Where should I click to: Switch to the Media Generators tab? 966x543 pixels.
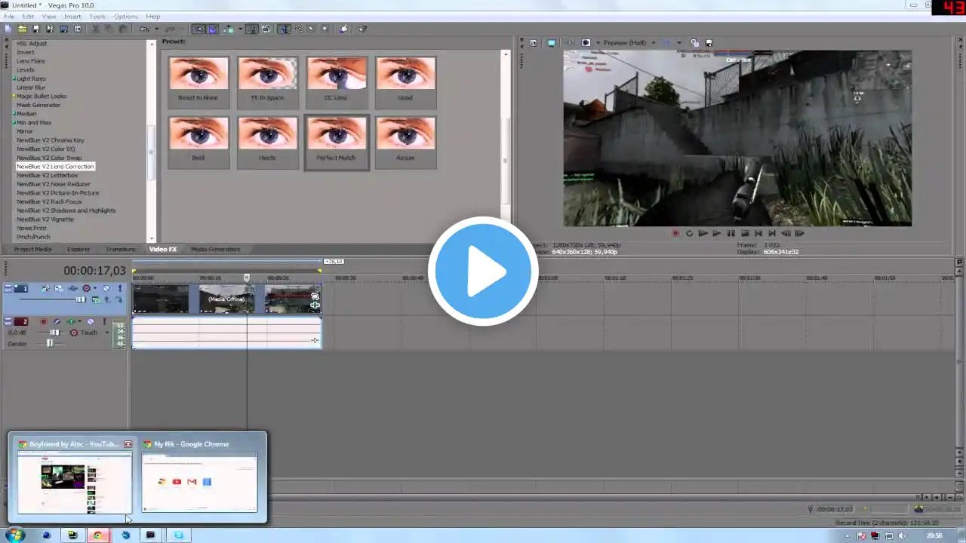point(215,249)
